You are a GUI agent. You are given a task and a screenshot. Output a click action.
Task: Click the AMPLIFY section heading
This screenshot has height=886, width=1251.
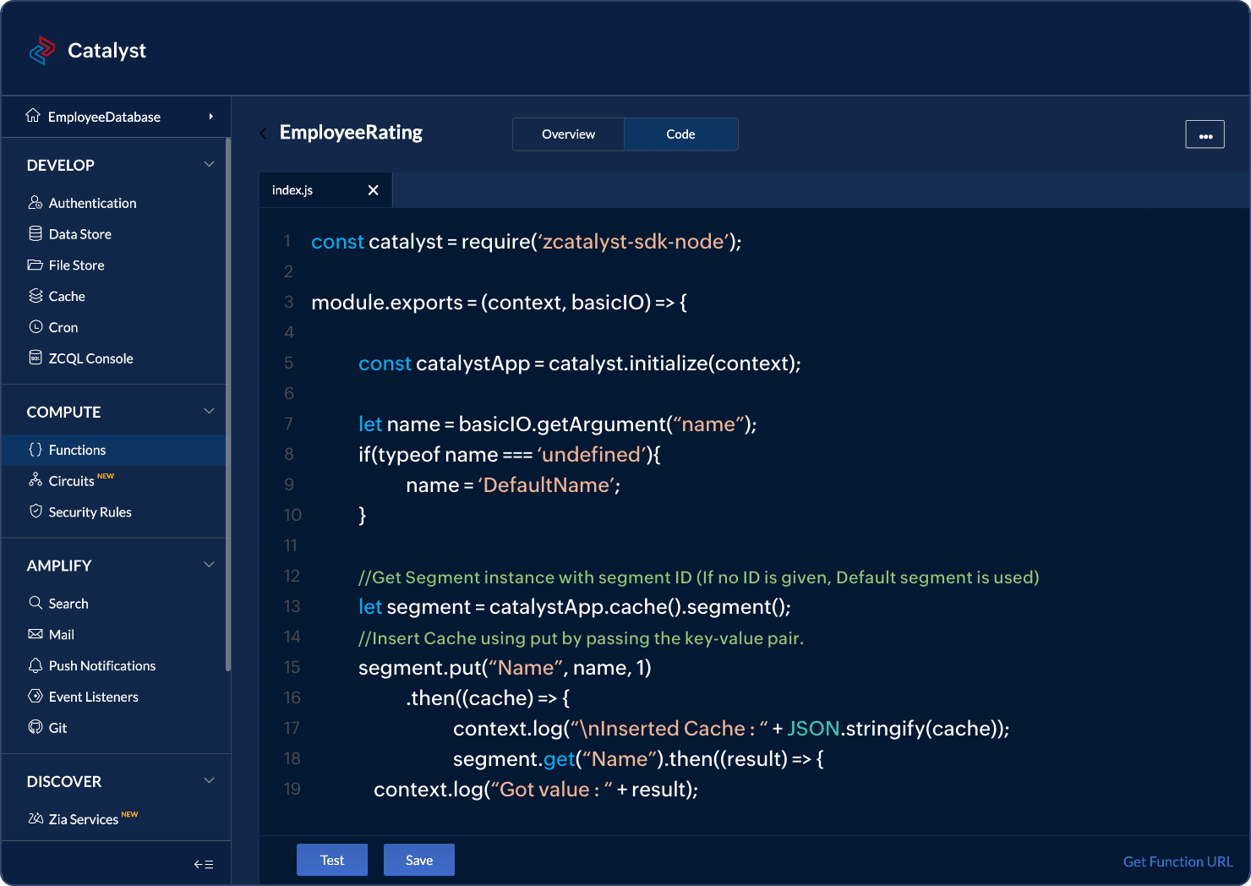(59, 566)
